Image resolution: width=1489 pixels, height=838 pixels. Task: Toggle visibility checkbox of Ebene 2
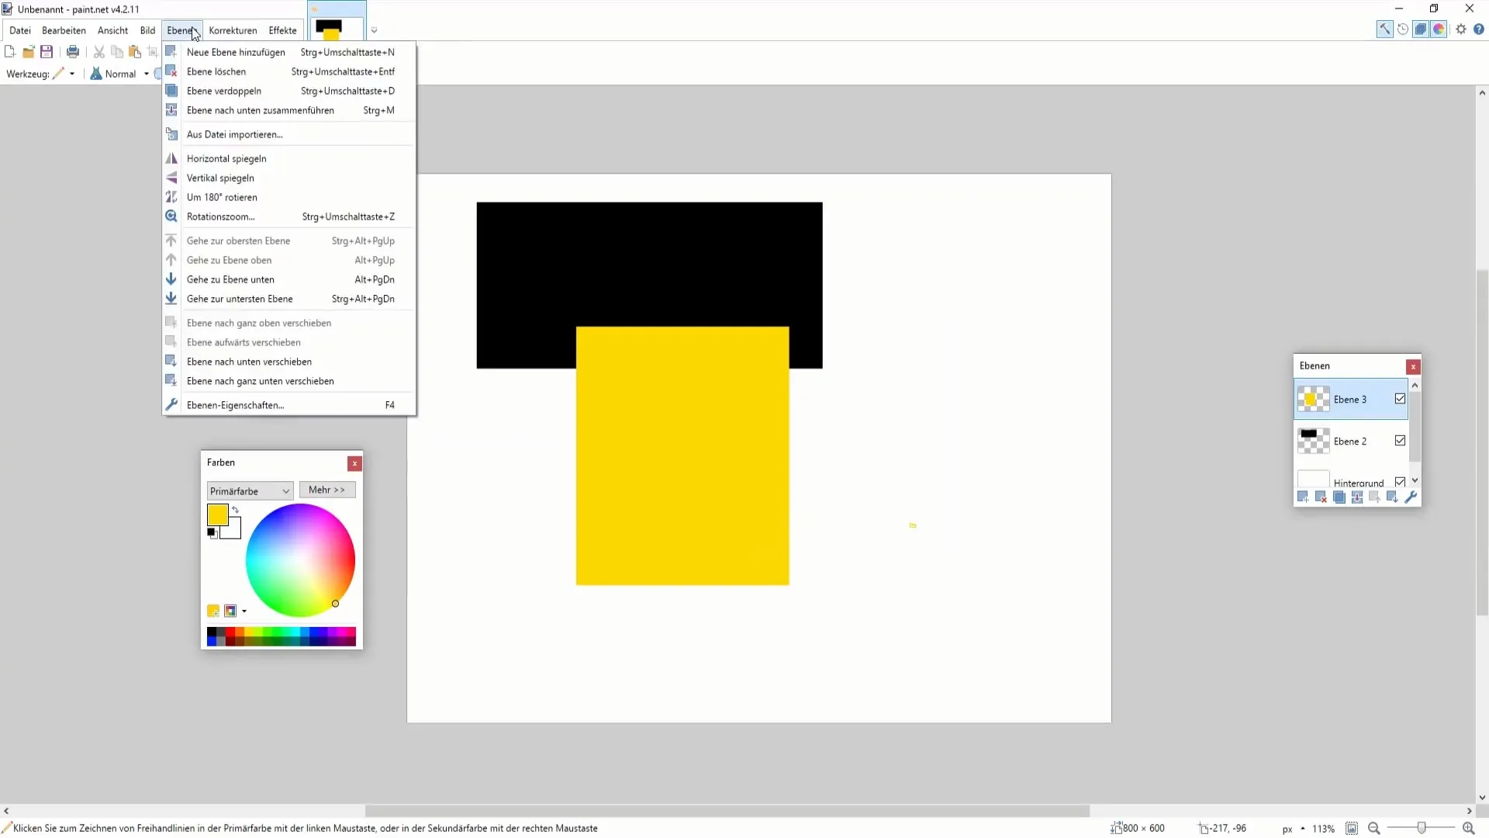coord(1400,441)
